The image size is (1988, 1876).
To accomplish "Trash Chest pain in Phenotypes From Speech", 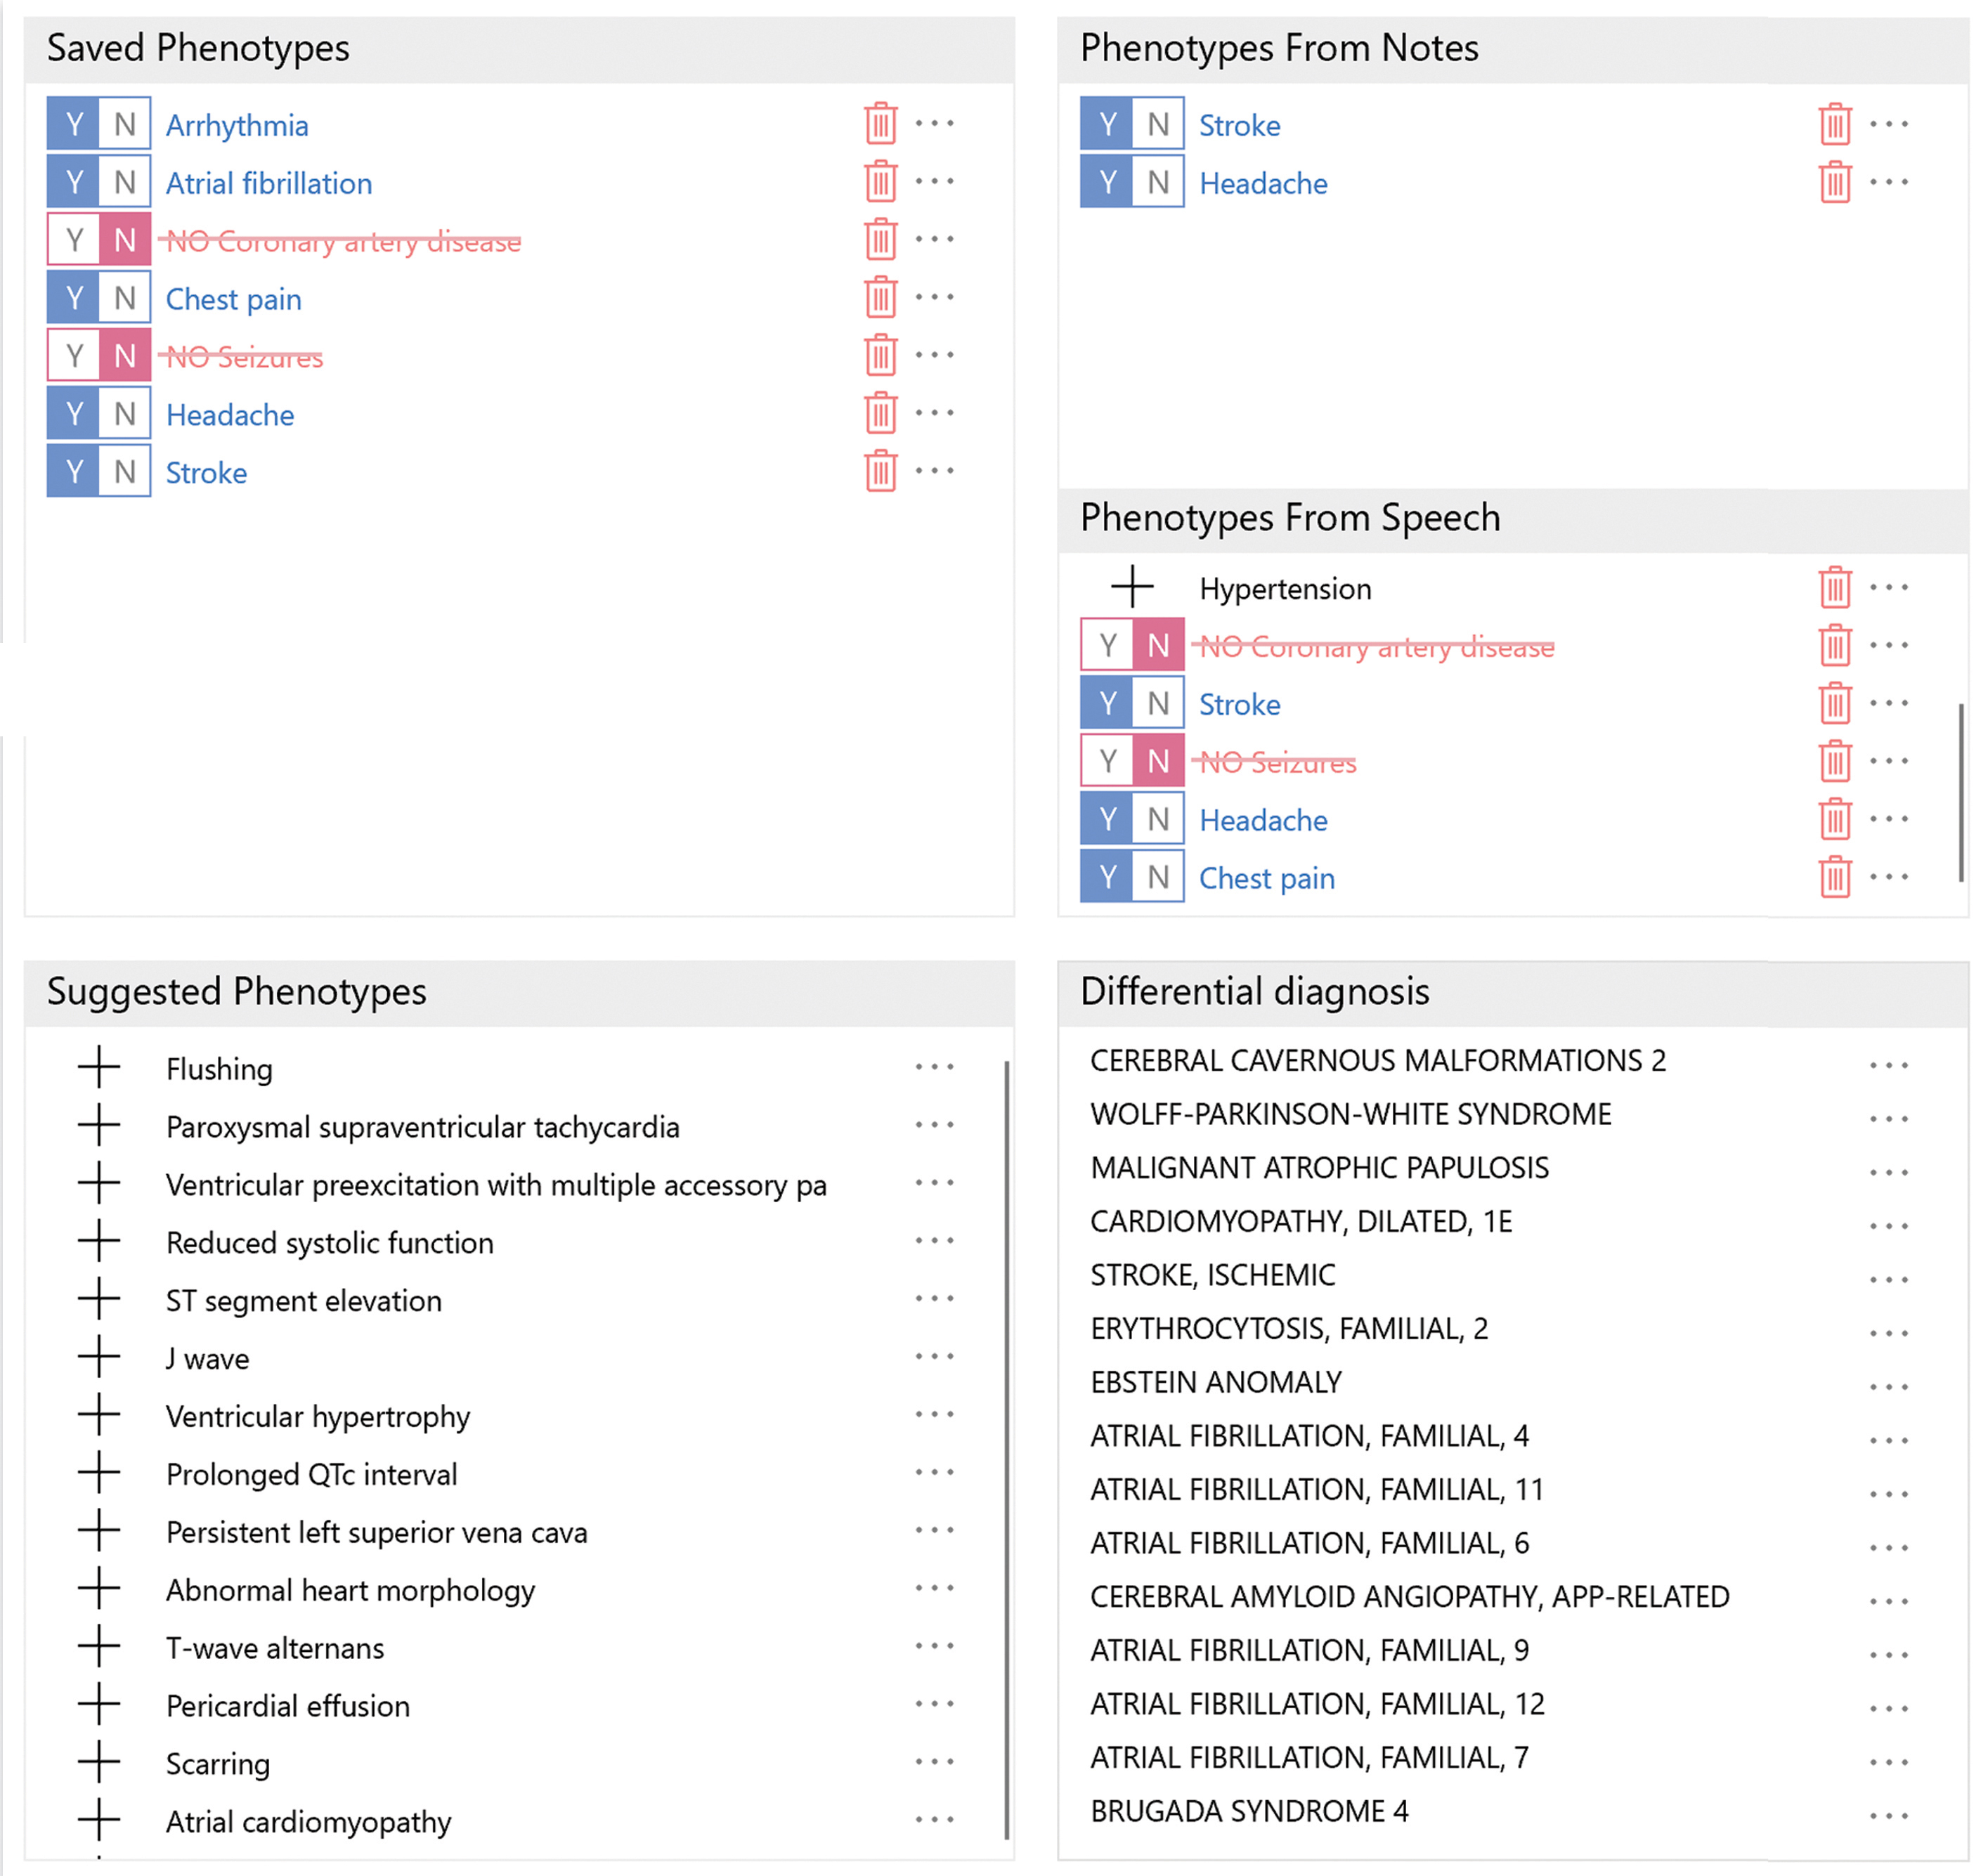I will tap(1834, 877).
